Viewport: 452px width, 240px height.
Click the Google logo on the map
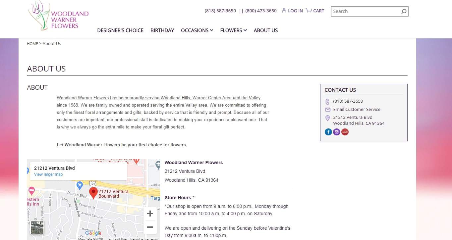pyautogui.click(x=93, y=233)
